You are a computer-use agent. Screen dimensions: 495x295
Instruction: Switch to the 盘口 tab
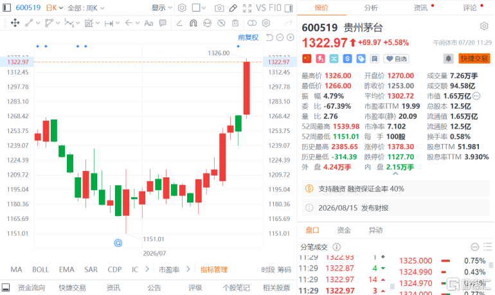tap(312, 230)
